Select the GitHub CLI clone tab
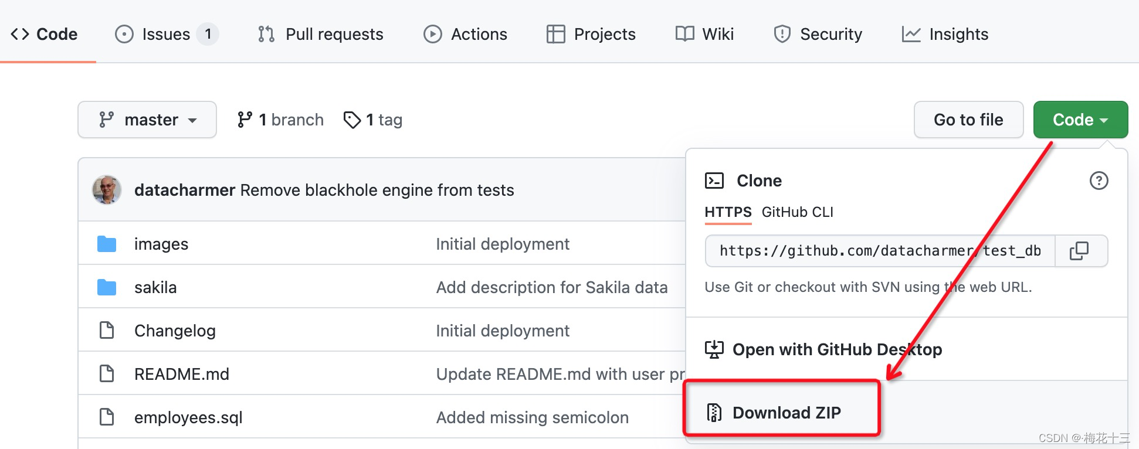This screenshot has height=449, width=1139. click(x=797, y=212)
